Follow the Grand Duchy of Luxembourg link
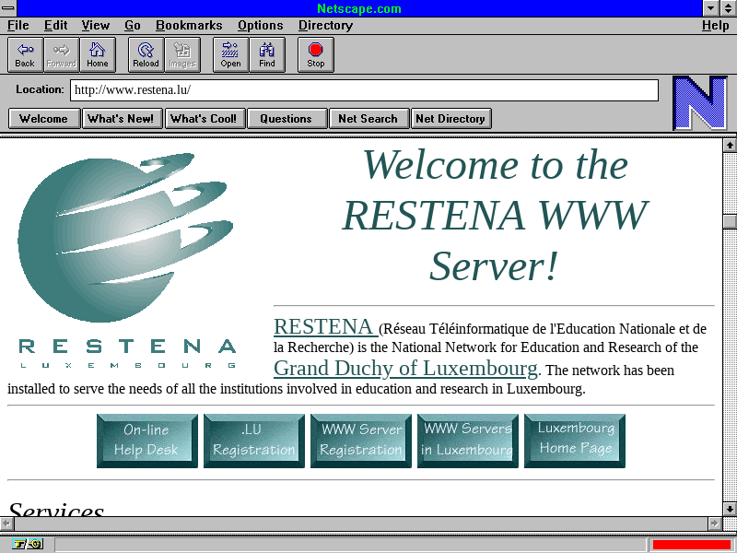 click(405, 369)
